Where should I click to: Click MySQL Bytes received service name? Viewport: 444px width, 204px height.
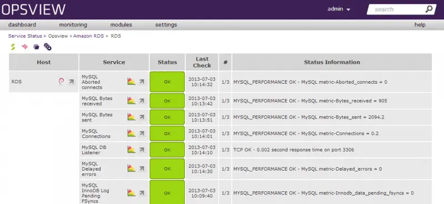click(97, 101)
